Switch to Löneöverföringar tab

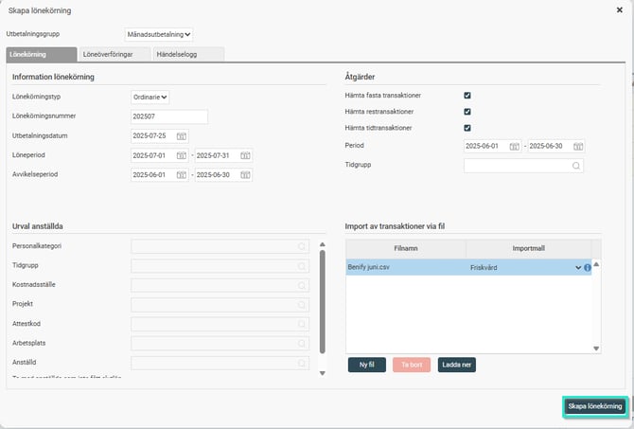coord(107,55)
